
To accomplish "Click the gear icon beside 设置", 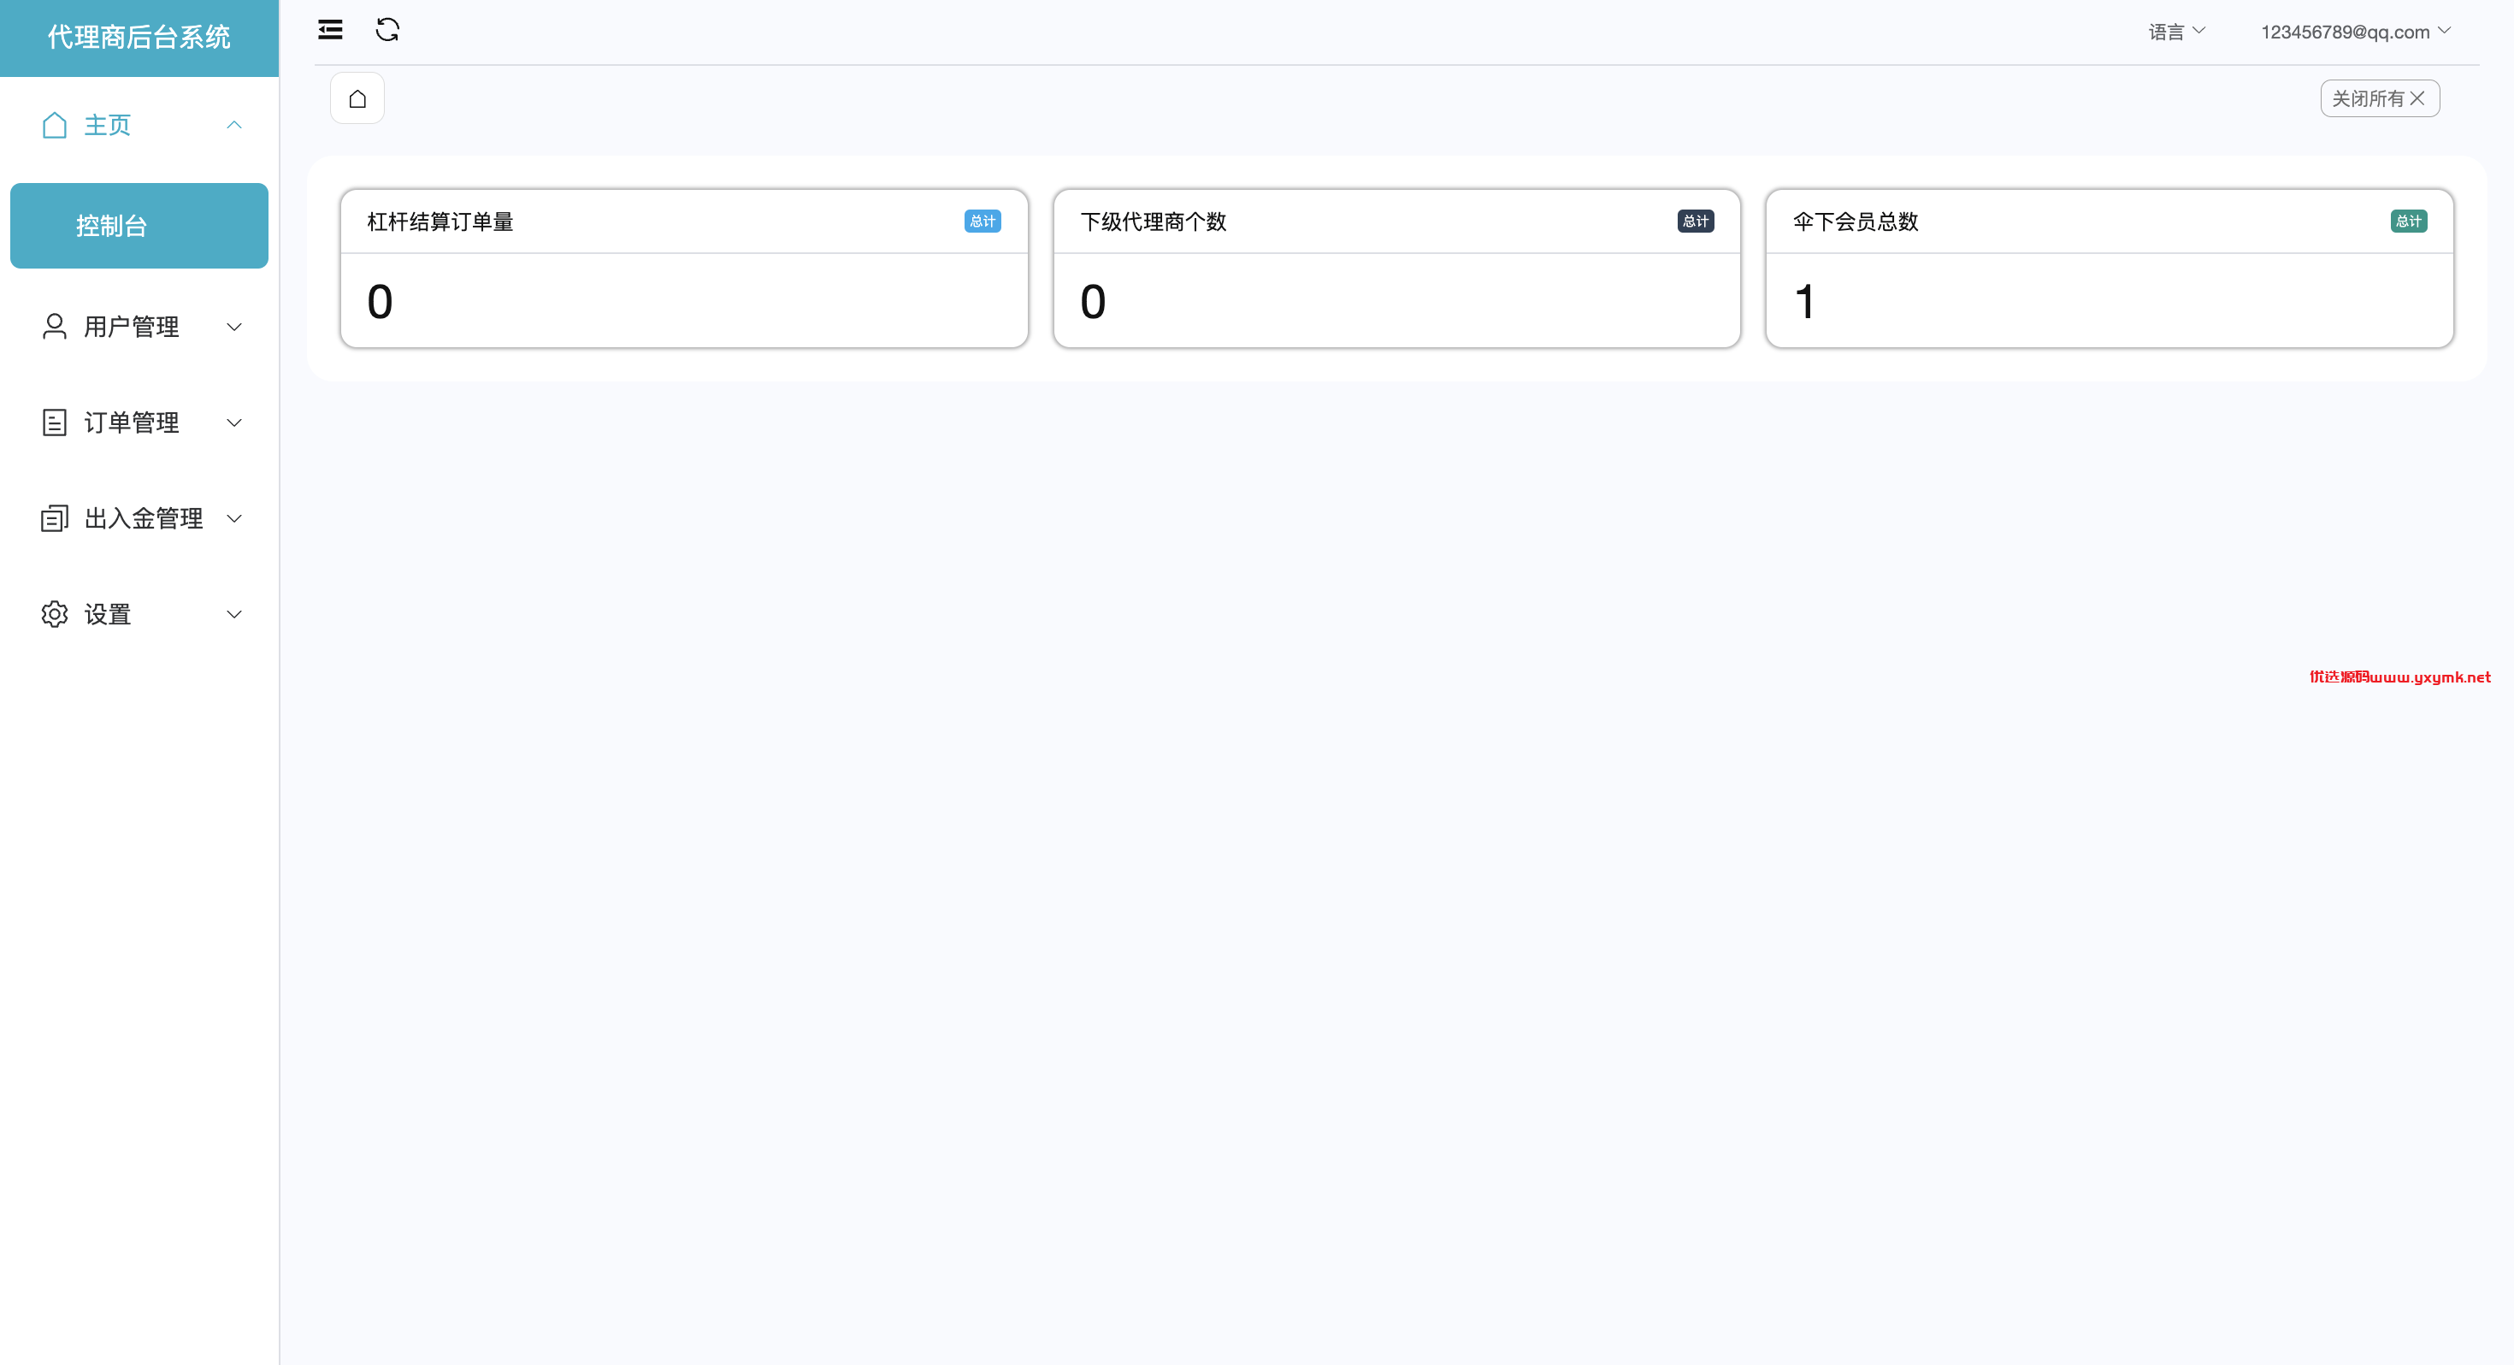I will [55, 614].
